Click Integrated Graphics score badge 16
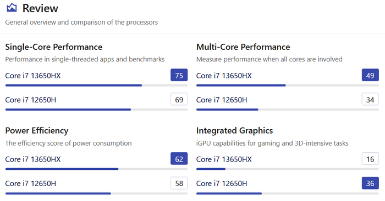385x201 pixels. [x=370, y=159]
